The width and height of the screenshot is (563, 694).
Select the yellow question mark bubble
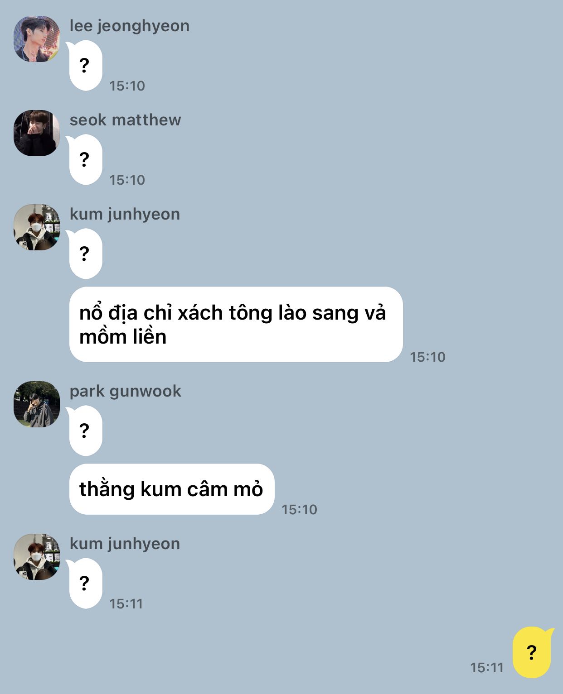pos(533,652)
